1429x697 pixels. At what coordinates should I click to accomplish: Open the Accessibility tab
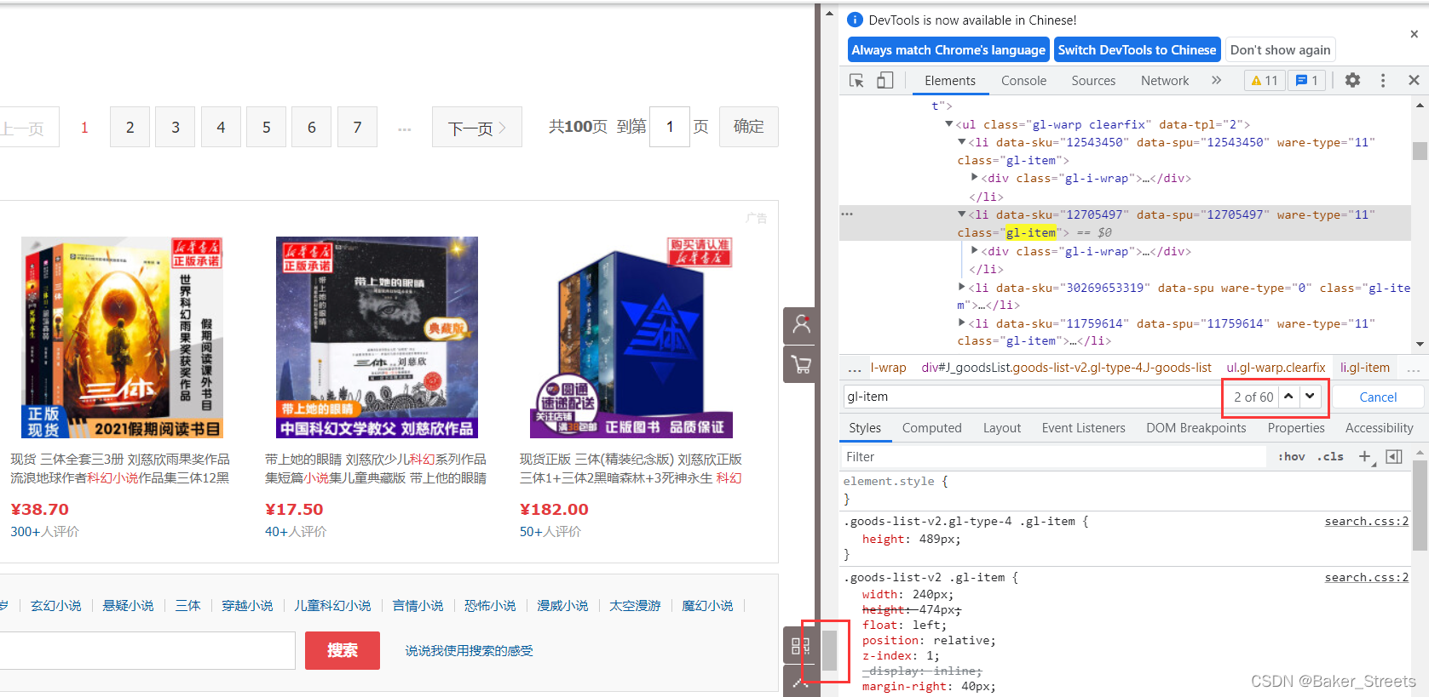click(1379, 428)
